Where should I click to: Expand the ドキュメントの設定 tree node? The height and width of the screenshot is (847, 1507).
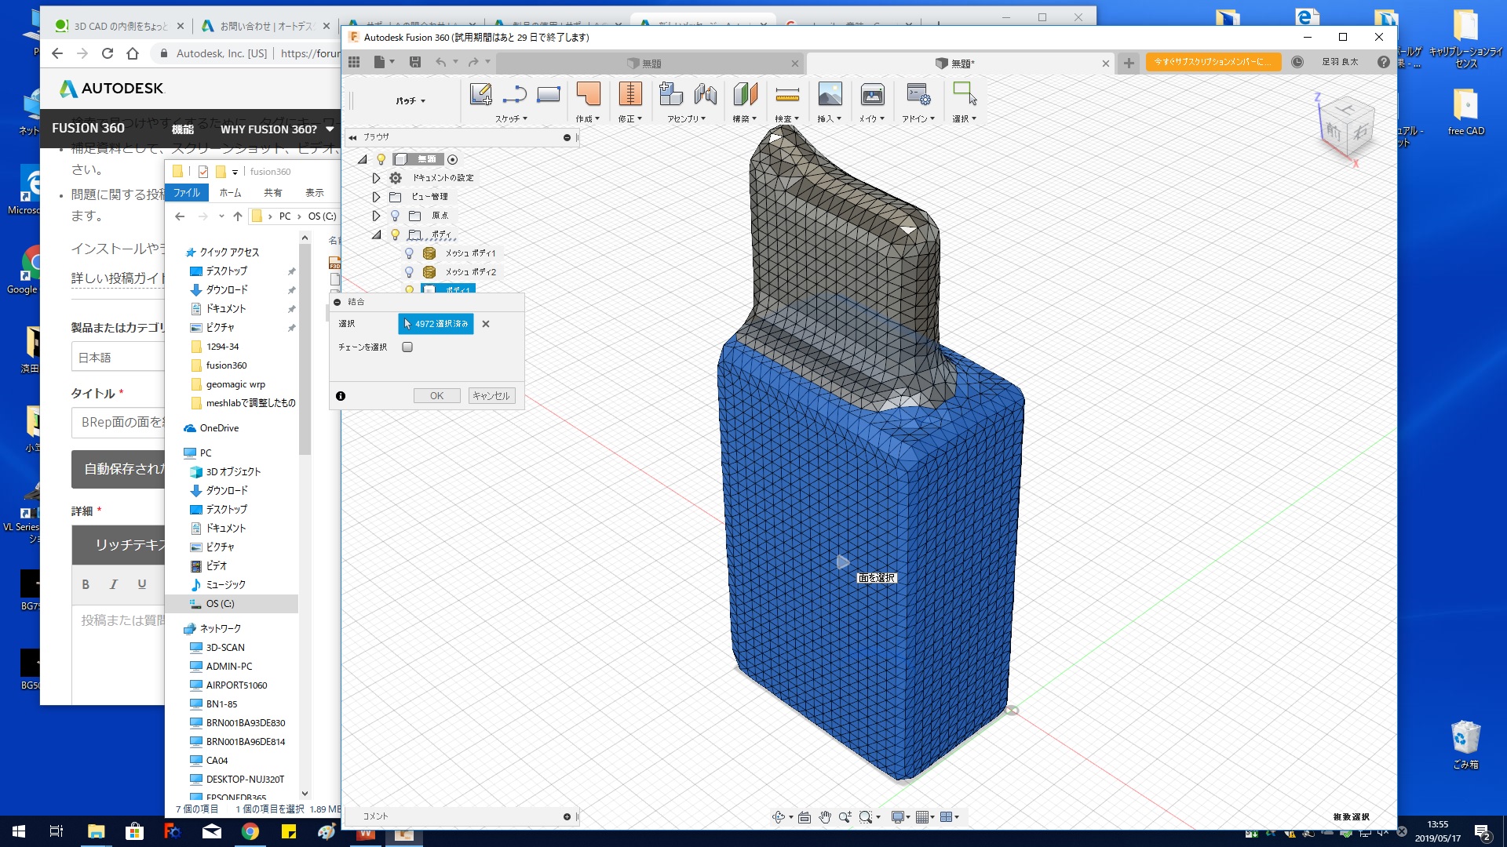coord(376,178)
